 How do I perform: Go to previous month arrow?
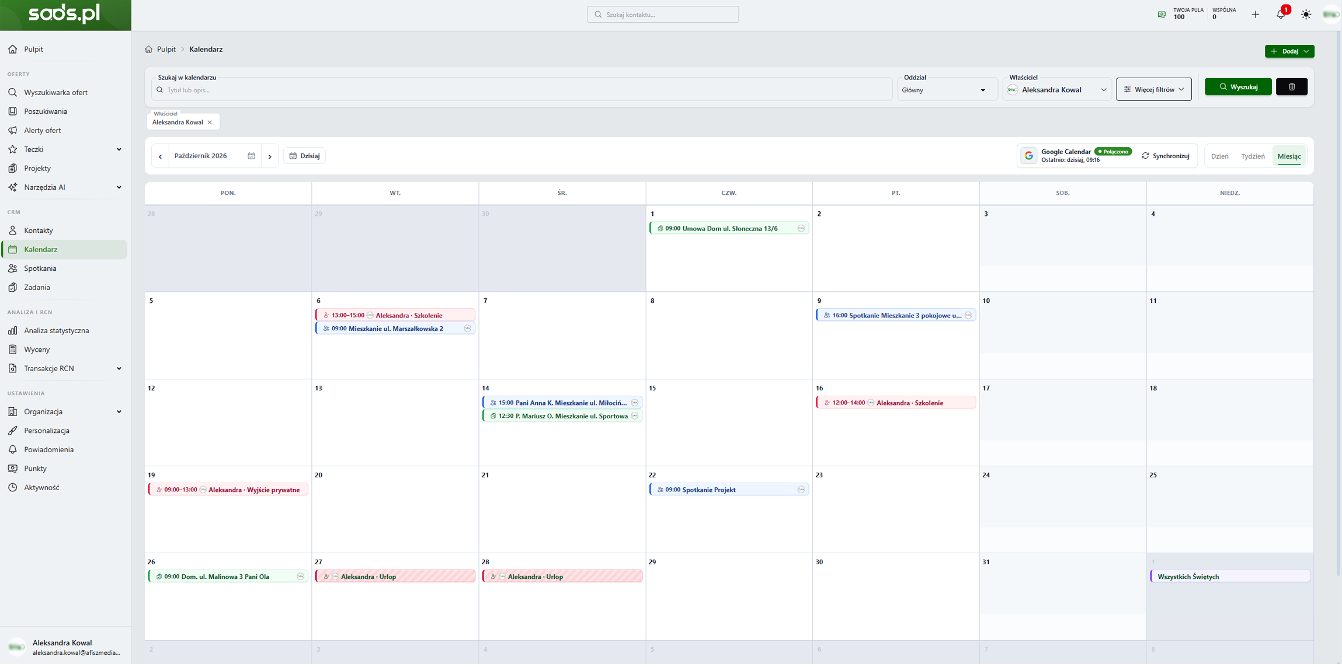[160, 156]
